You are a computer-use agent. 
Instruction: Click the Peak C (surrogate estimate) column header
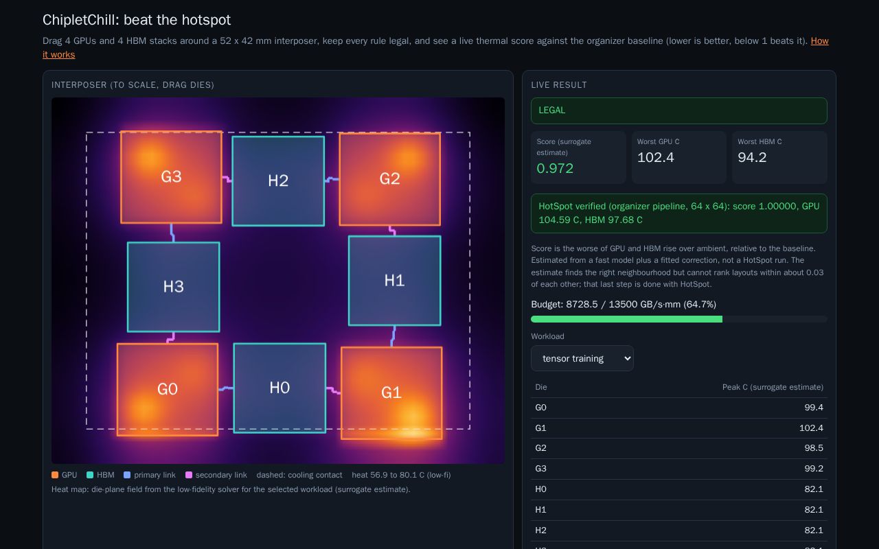tap(773, 387)
